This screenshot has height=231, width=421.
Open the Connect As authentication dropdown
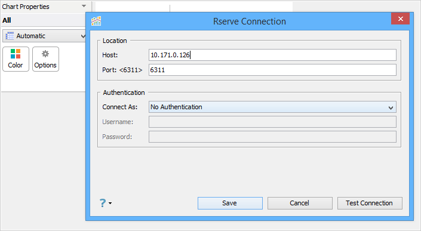pyautogui.click(x=272, y=107)
